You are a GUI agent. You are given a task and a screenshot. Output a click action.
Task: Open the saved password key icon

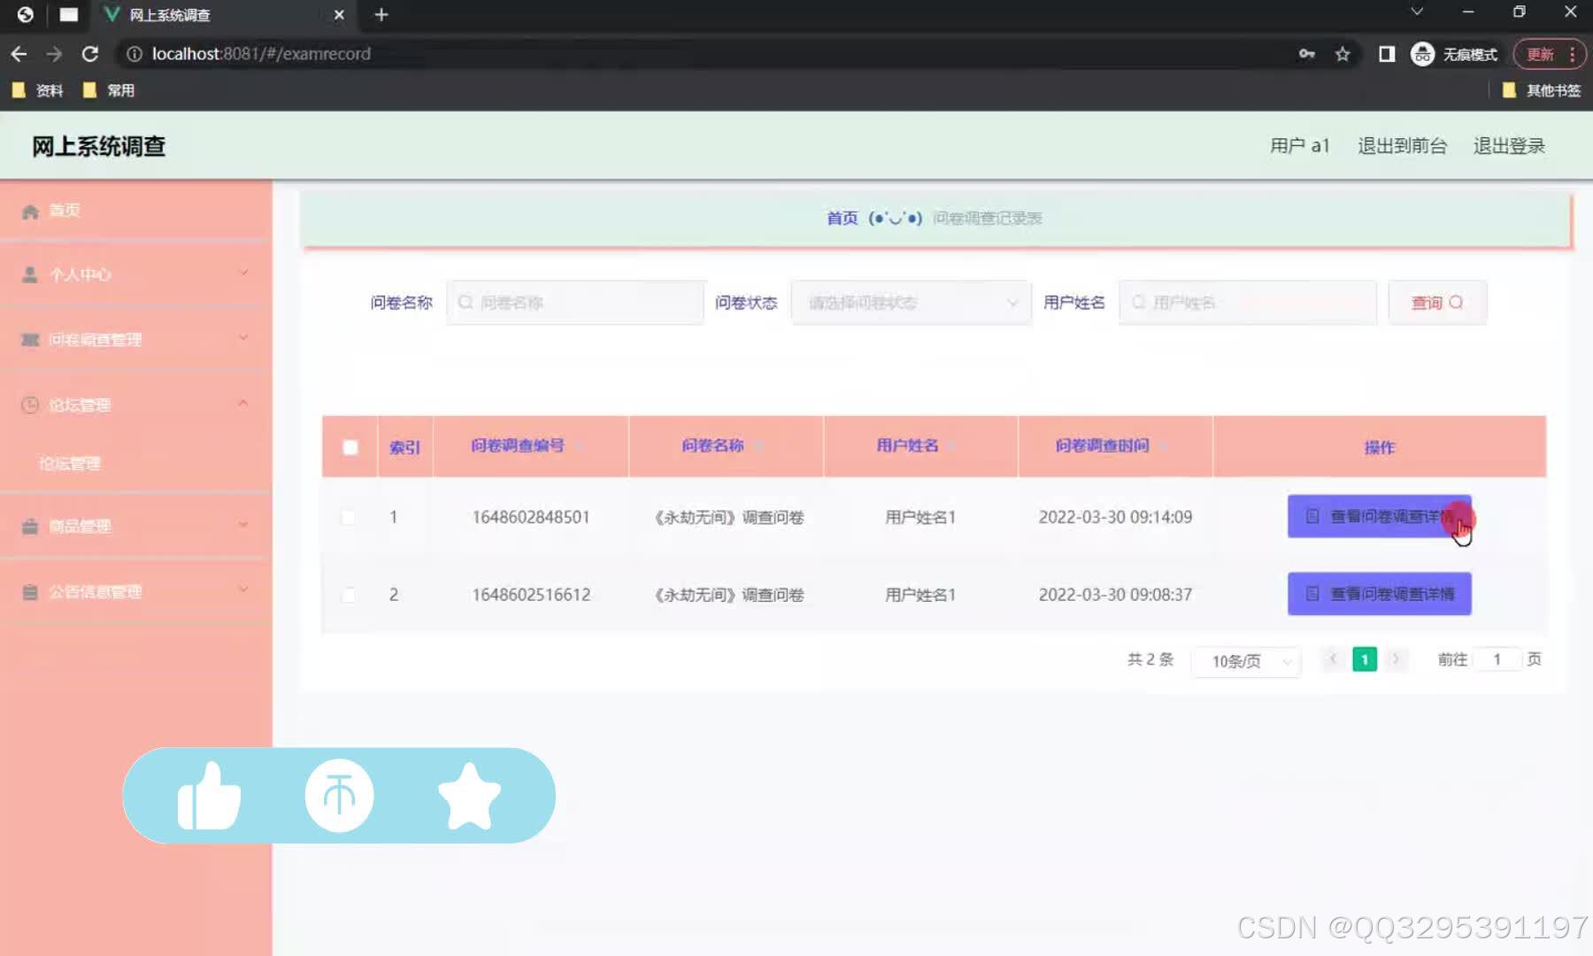(1306, 54)
